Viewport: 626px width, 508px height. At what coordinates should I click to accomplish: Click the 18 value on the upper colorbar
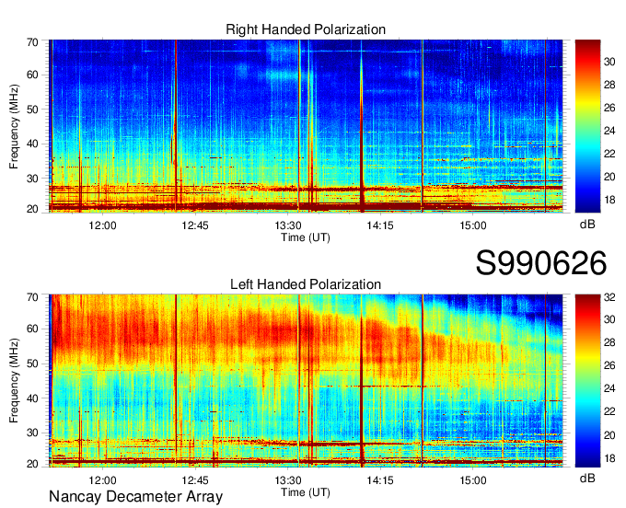(x=609, y=200)
